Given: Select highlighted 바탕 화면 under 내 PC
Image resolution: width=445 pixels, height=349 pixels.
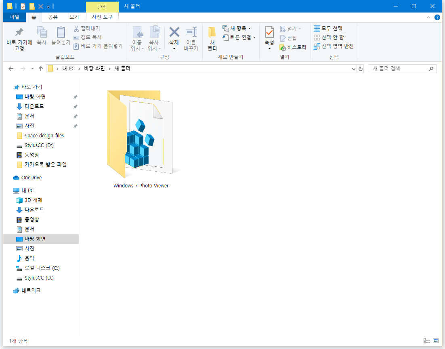Looking at the screenshot, I should [41, 239].
